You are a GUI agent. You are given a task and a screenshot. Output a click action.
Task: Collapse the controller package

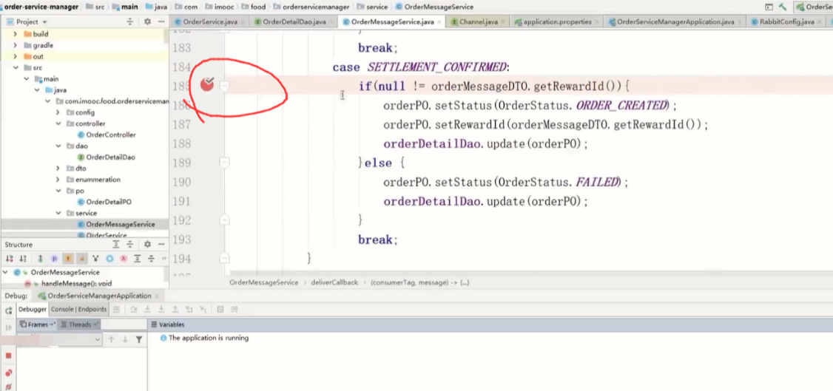58,123
